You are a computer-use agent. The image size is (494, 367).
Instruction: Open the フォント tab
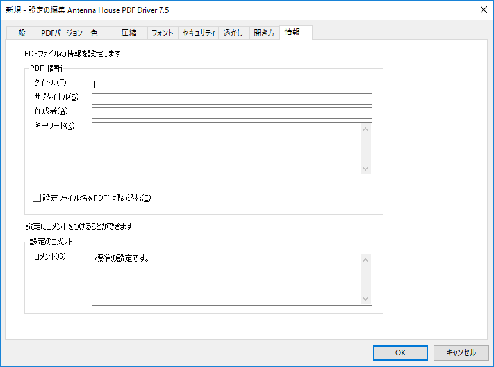[163, 33]
